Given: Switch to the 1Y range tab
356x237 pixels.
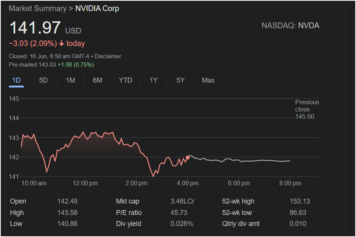Looking at the screenshot, I should 154,80.
